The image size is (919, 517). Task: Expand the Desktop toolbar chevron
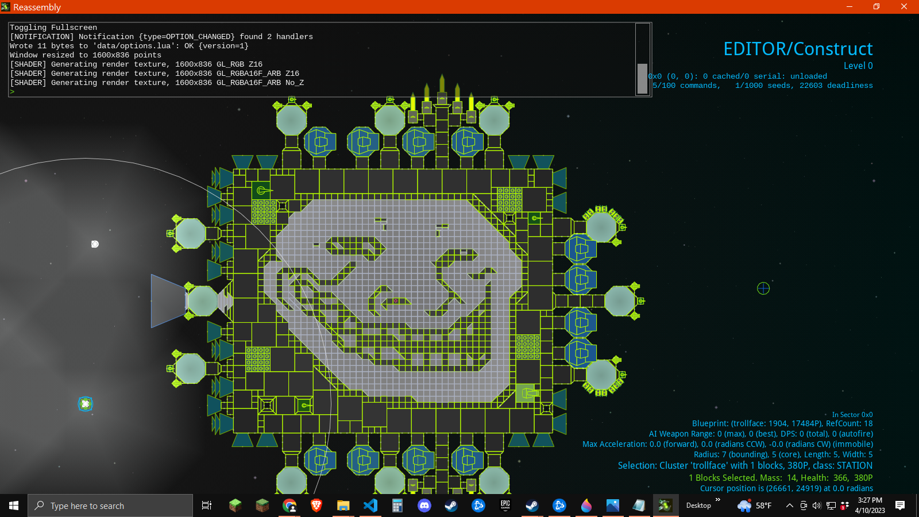[x=718, y=500]
